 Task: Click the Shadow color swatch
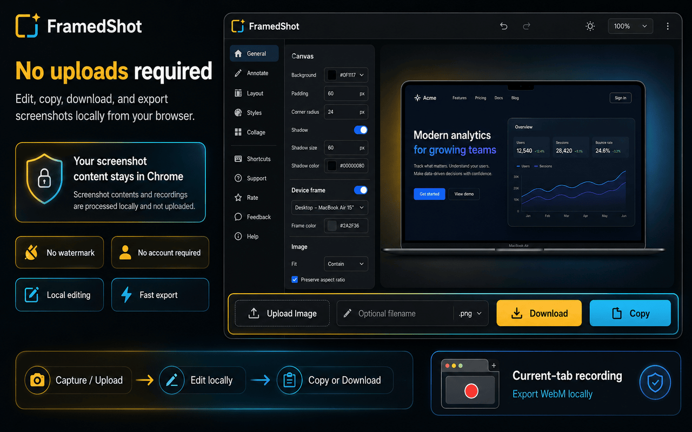331,166
